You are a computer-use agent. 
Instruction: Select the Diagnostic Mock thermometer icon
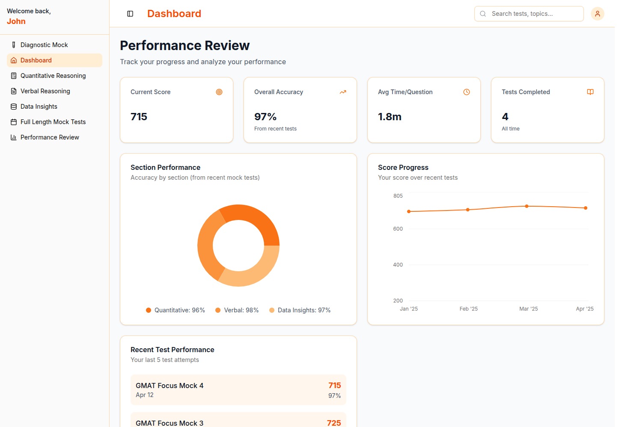(14, 44)
